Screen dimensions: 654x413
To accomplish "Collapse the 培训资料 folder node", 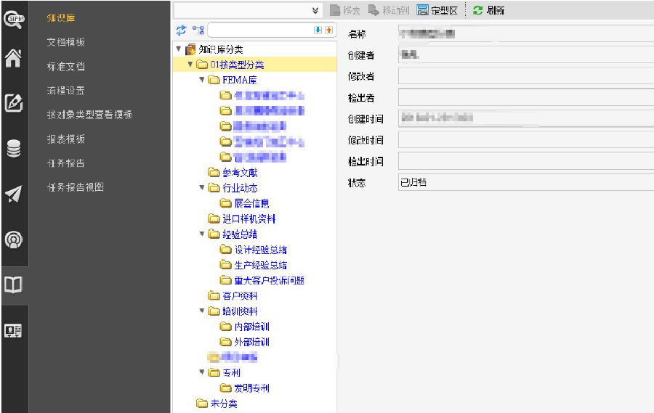I will 201,311.
